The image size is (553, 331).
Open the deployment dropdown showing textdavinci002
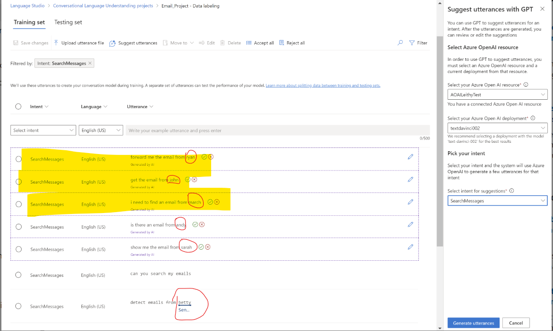tap(497, 128)
